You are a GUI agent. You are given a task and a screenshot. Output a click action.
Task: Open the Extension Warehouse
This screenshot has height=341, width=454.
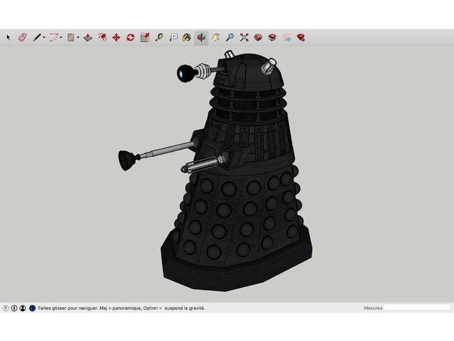click(272, 38)
